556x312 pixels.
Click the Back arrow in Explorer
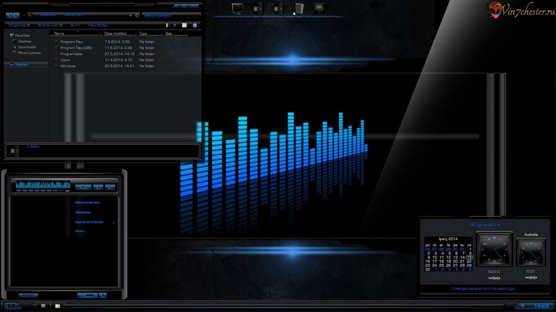9,16
